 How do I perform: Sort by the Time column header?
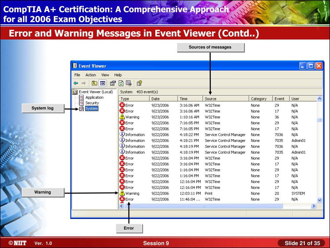190,99
